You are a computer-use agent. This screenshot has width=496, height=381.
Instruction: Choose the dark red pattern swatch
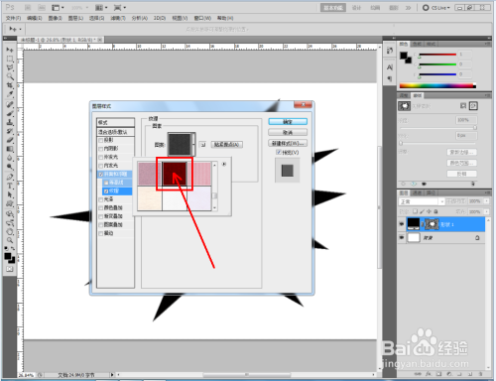click(x=175, y=174)
